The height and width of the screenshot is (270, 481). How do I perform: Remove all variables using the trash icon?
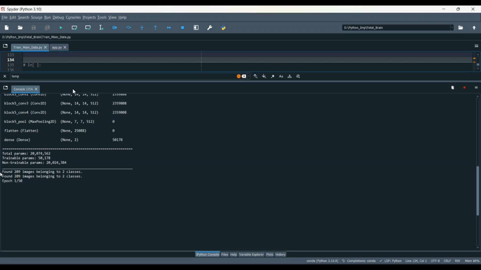(x=452, y=88)
